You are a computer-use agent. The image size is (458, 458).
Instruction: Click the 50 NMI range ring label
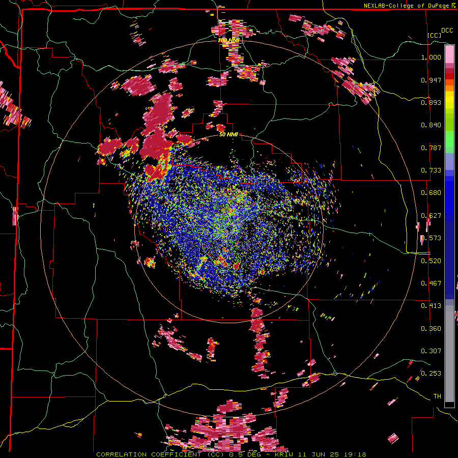tap(228, 135)
